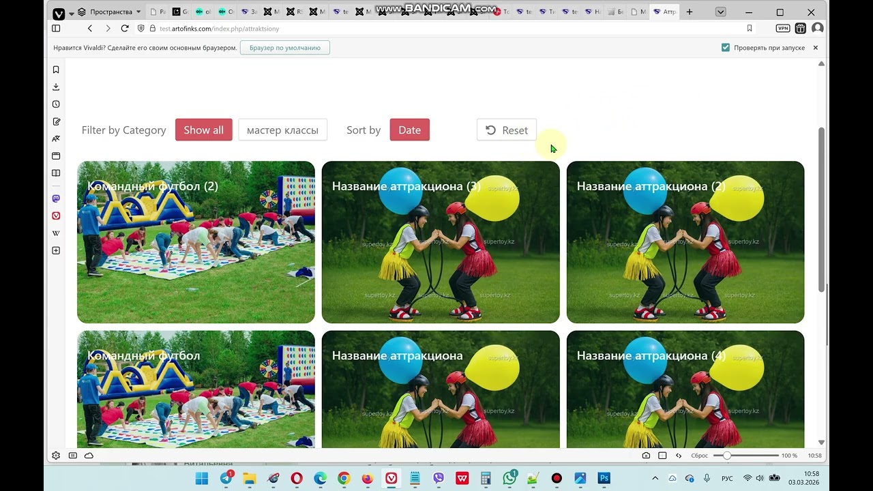Open the history panel clock icon
Image resolution: width=873 pixels, height=491 pixels.
pos(56,104)
